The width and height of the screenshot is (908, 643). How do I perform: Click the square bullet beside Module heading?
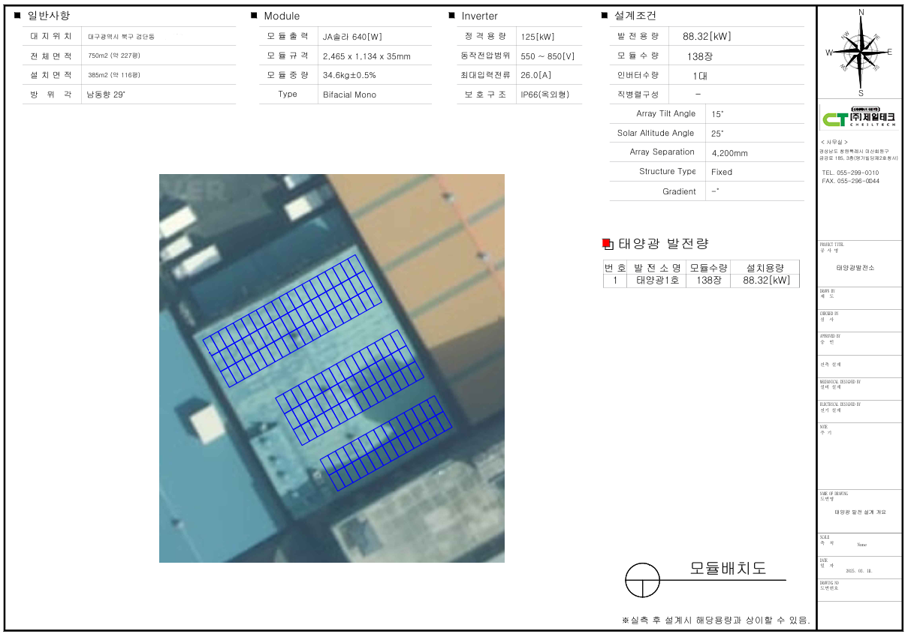pyautogui.click(x=254, y=16)
